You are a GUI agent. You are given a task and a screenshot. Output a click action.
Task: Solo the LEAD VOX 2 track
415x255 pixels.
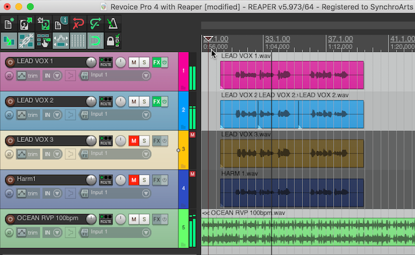144,102
